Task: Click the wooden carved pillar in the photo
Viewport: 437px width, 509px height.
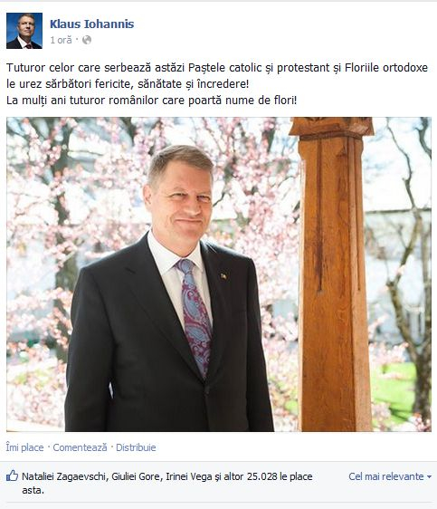Action: 333,274
